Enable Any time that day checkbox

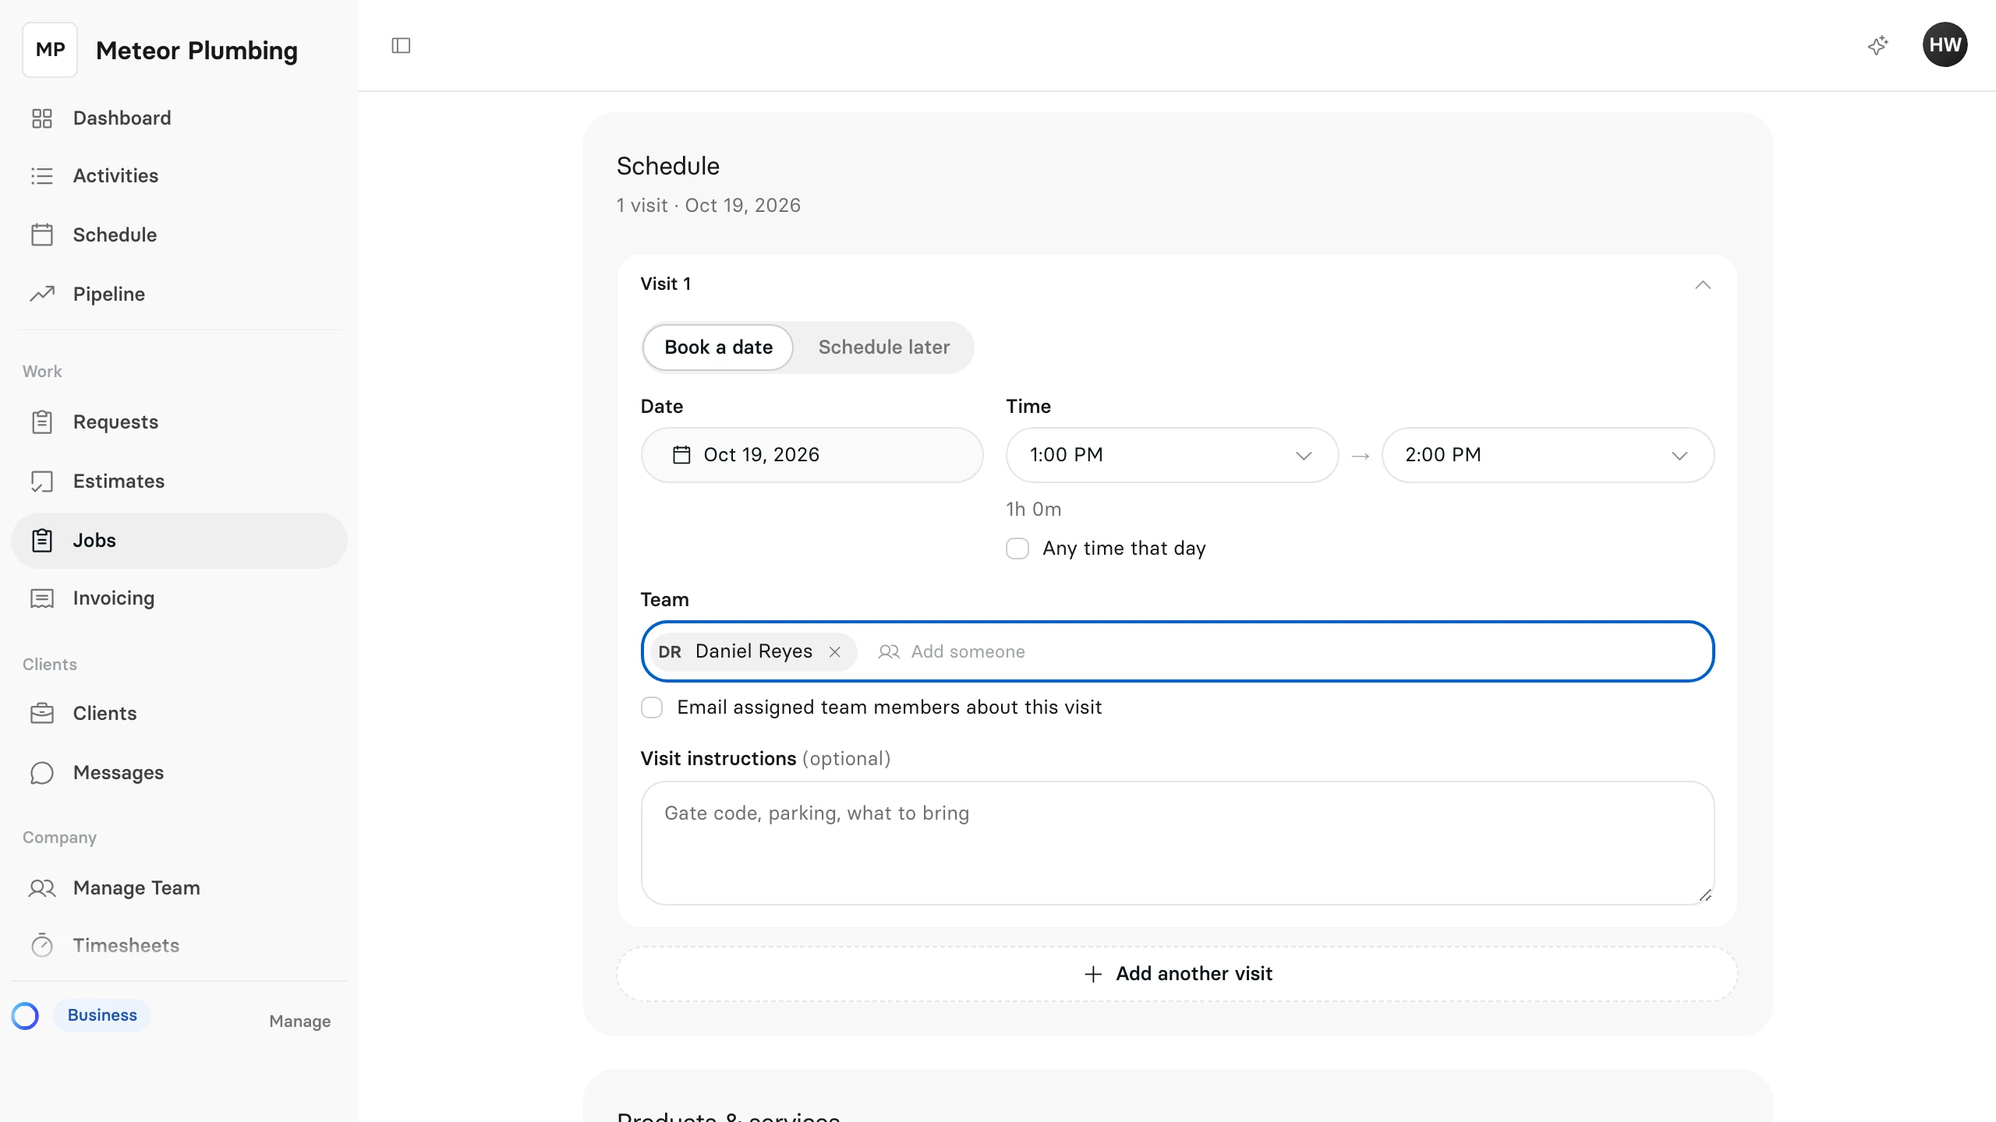[1017, 549]
